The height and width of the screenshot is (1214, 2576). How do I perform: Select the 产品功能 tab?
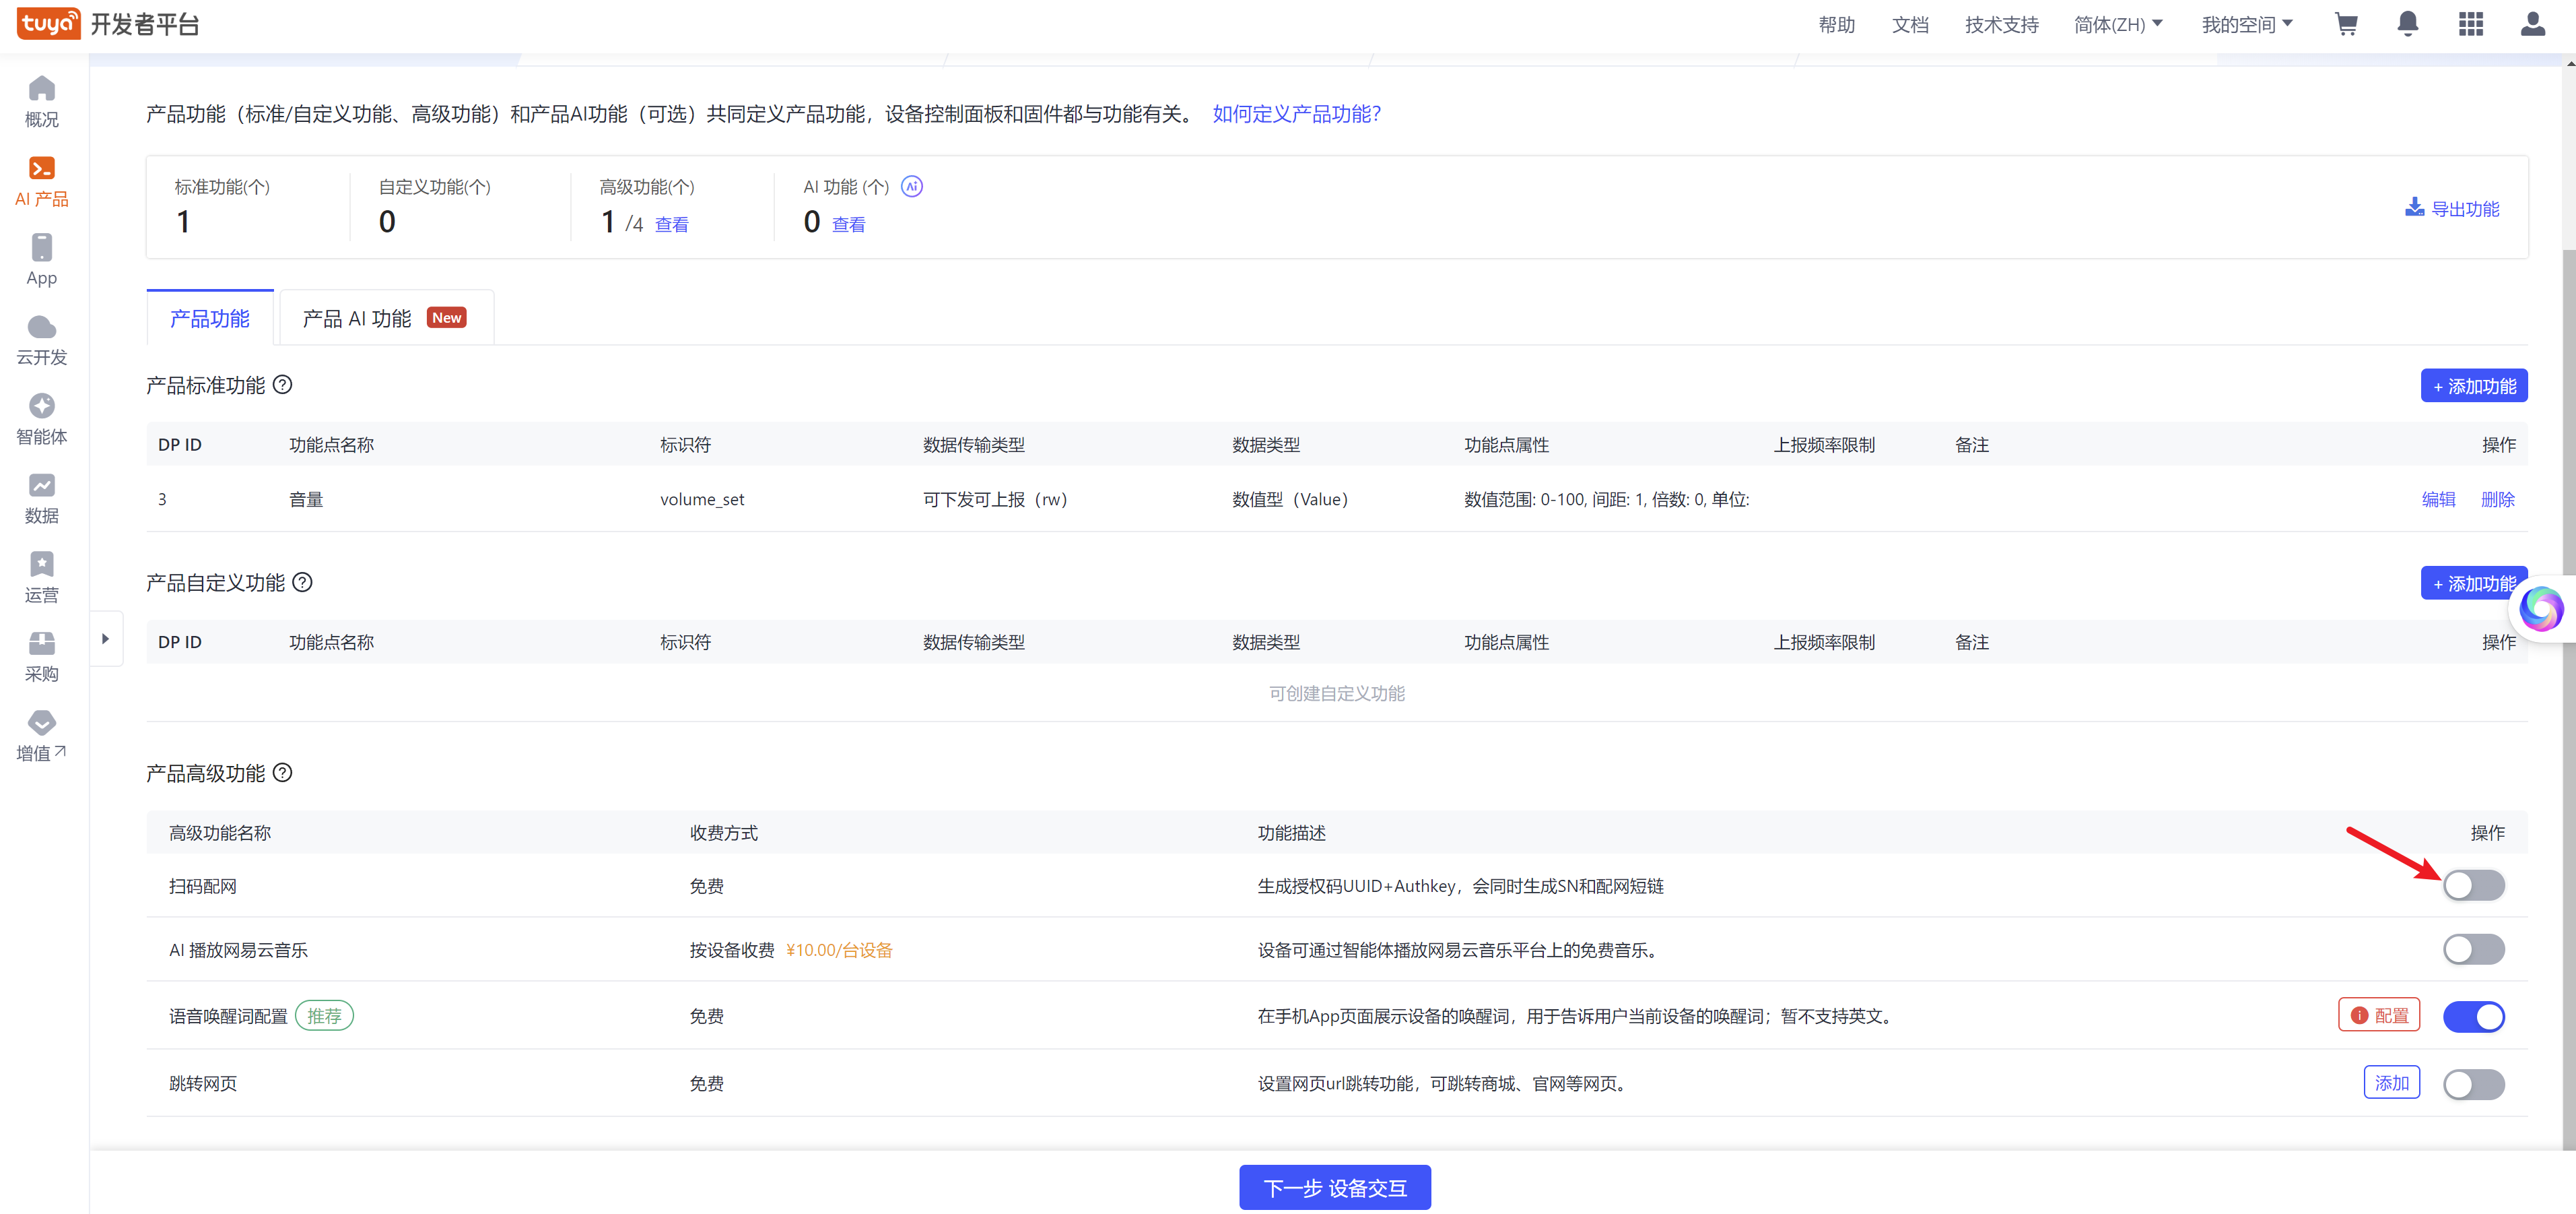pos(209,318)
